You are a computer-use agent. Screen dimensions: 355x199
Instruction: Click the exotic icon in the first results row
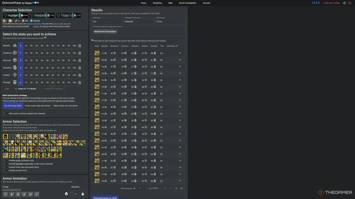(x=97, y=53)
